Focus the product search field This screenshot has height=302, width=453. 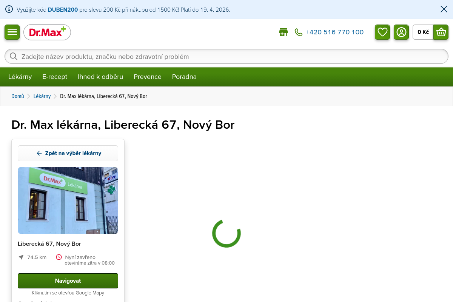click(x=226, y=57)
